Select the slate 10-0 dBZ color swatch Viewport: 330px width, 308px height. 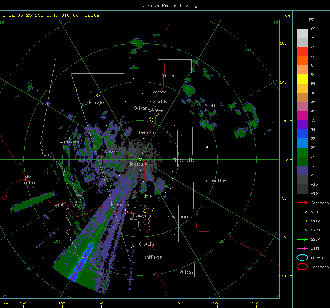coord(302,171)
